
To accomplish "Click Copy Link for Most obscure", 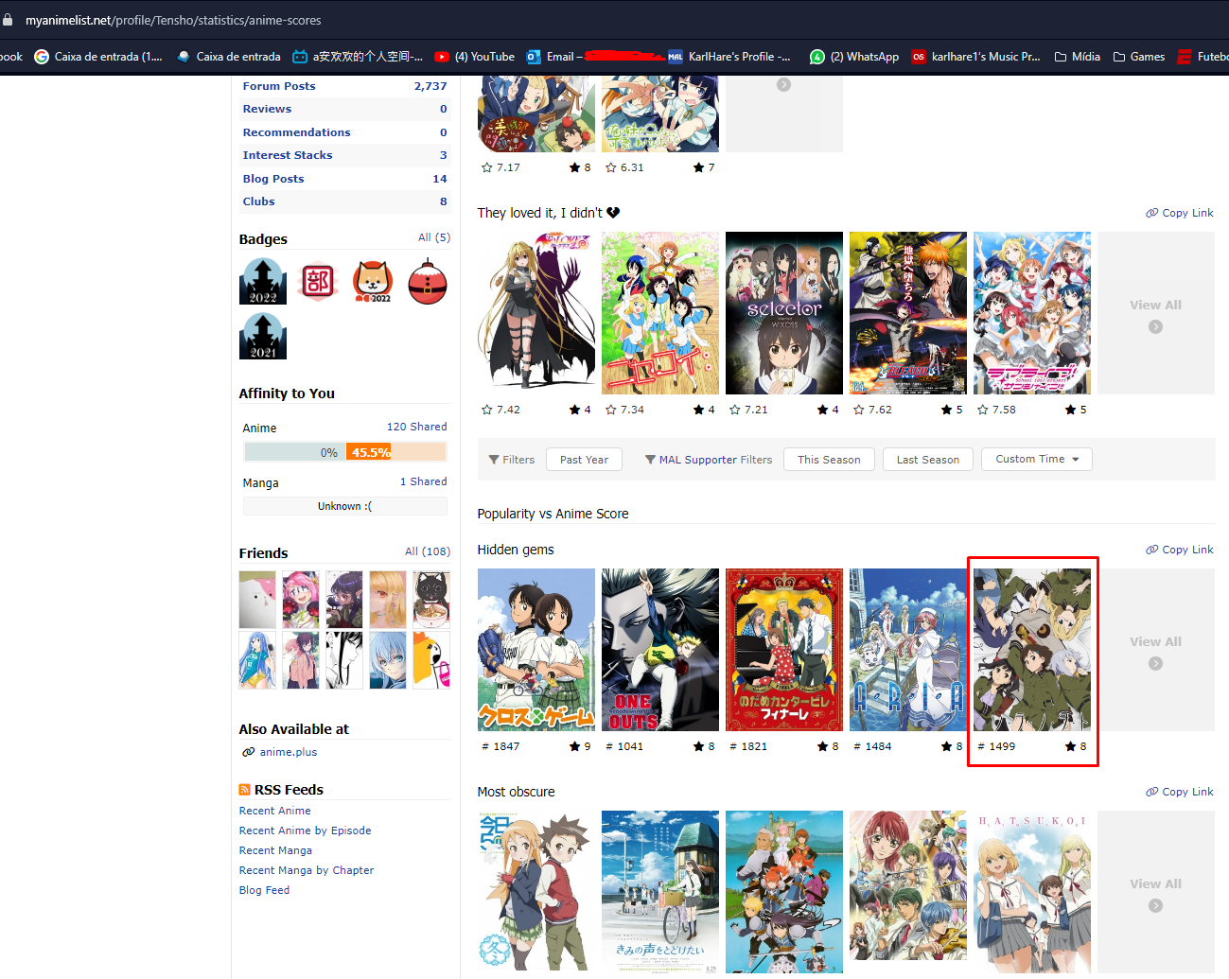I will pos(1180,792).
